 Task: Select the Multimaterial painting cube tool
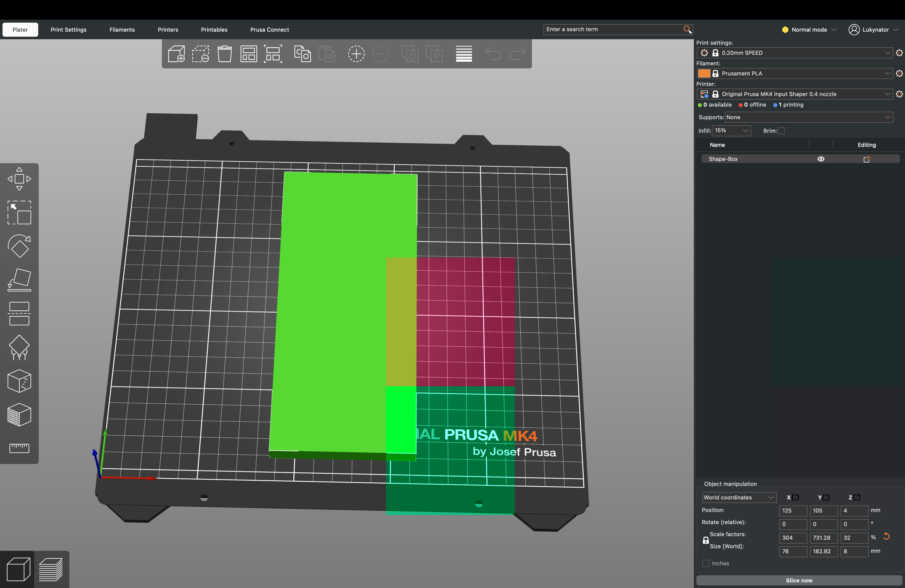point(19,414)
